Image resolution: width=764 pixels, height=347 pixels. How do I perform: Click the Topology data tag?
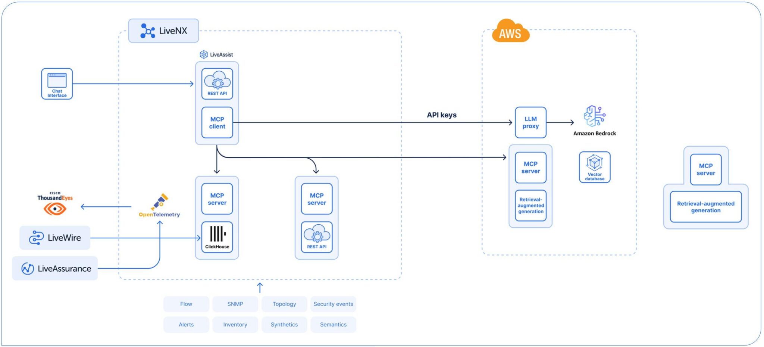point(284,304)
